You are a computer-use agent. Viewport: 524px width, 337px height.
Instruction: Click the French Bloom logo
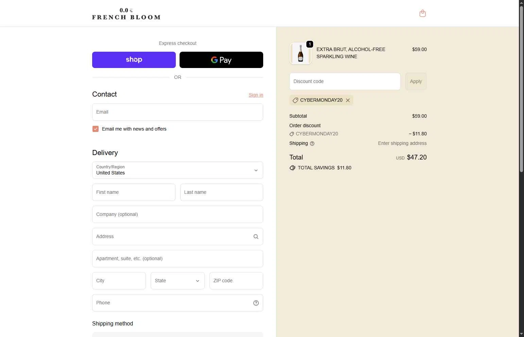click(126, 14)
